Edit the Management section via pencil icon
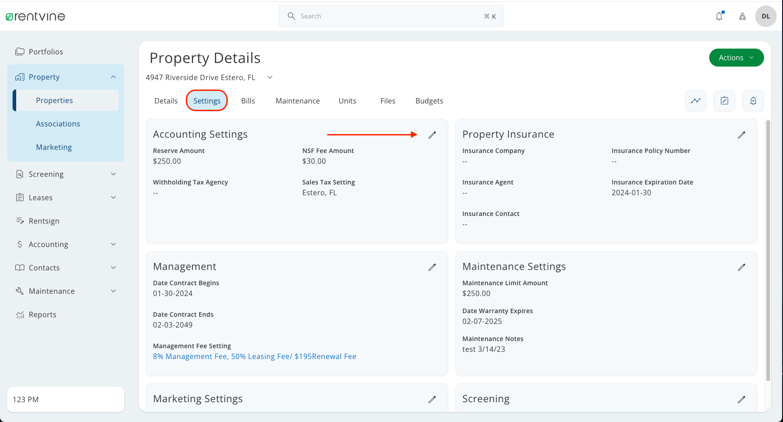Screen dimensions: 783x422 click(x=432, y=267)
